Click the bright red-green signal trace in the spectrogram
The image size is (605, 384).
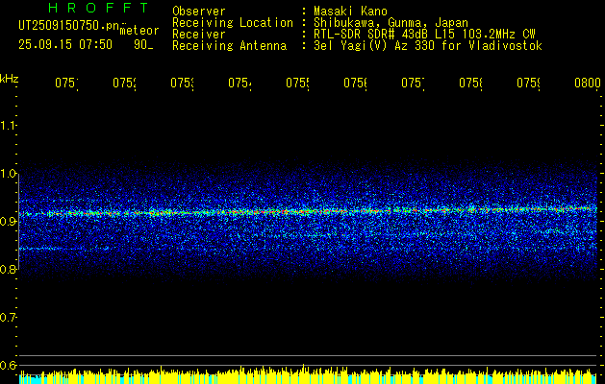pyautogui.click(x=308, y=211)
